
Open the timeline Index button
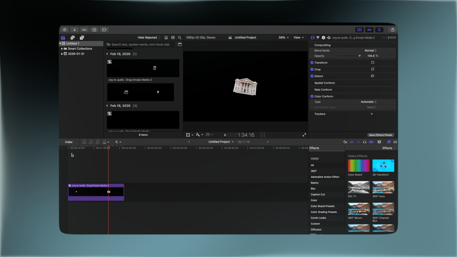pyautogui.click(x=69, y=142)
